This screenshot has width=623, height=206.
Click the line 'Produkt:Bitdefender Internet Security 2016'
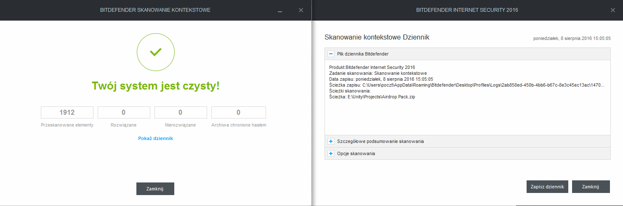coord(372,67)
